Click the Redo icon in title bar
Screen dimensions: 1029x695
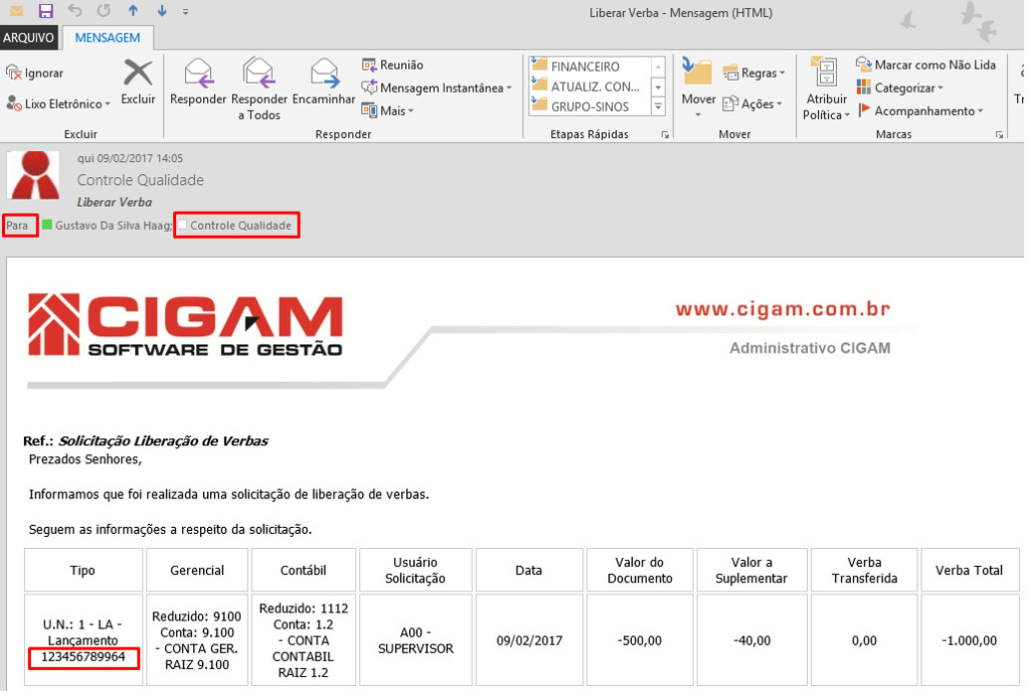(103, 11)
